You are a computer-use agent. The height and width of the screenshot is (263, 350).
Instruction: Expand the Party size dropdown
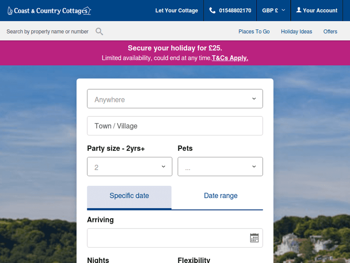[x=129, y=167]
